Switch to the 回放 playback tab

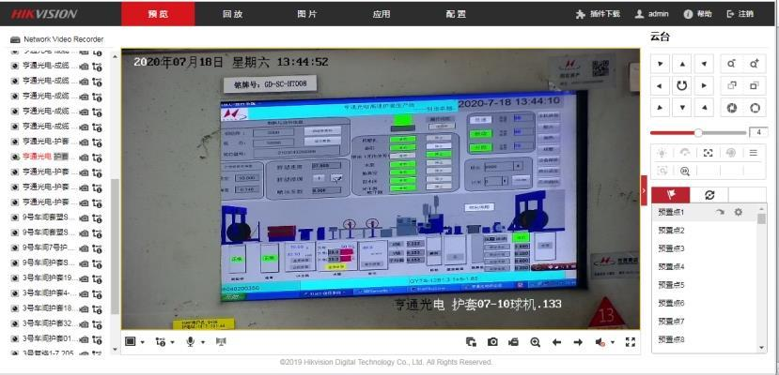coord(232,14)
